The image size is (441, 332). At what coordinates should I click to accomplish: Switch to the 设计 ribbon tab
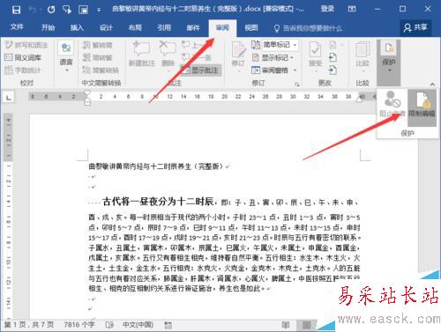click(x=106, y=27)
